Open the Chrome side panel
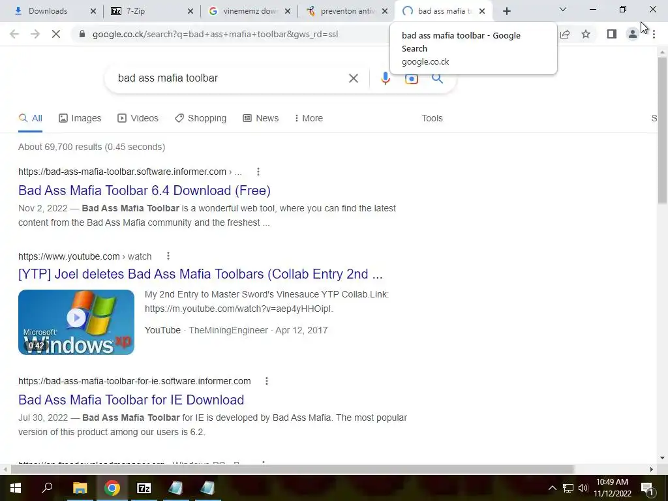Screen dimensions: 668x501 coord(612,34)
